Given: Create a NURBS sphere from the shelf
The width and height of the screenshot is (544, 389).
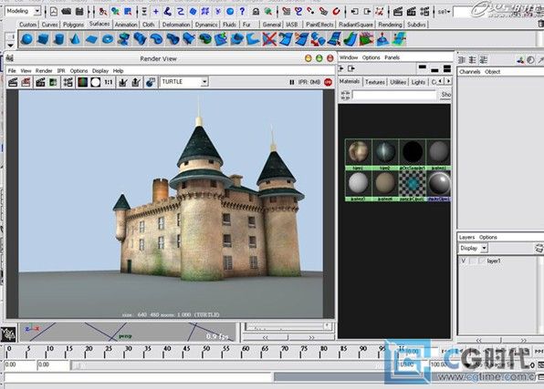Looking at the screenshot, I should (26, 39).
